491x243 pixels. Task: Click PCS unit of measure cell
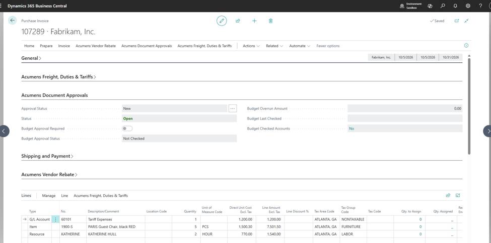point(213,227)
